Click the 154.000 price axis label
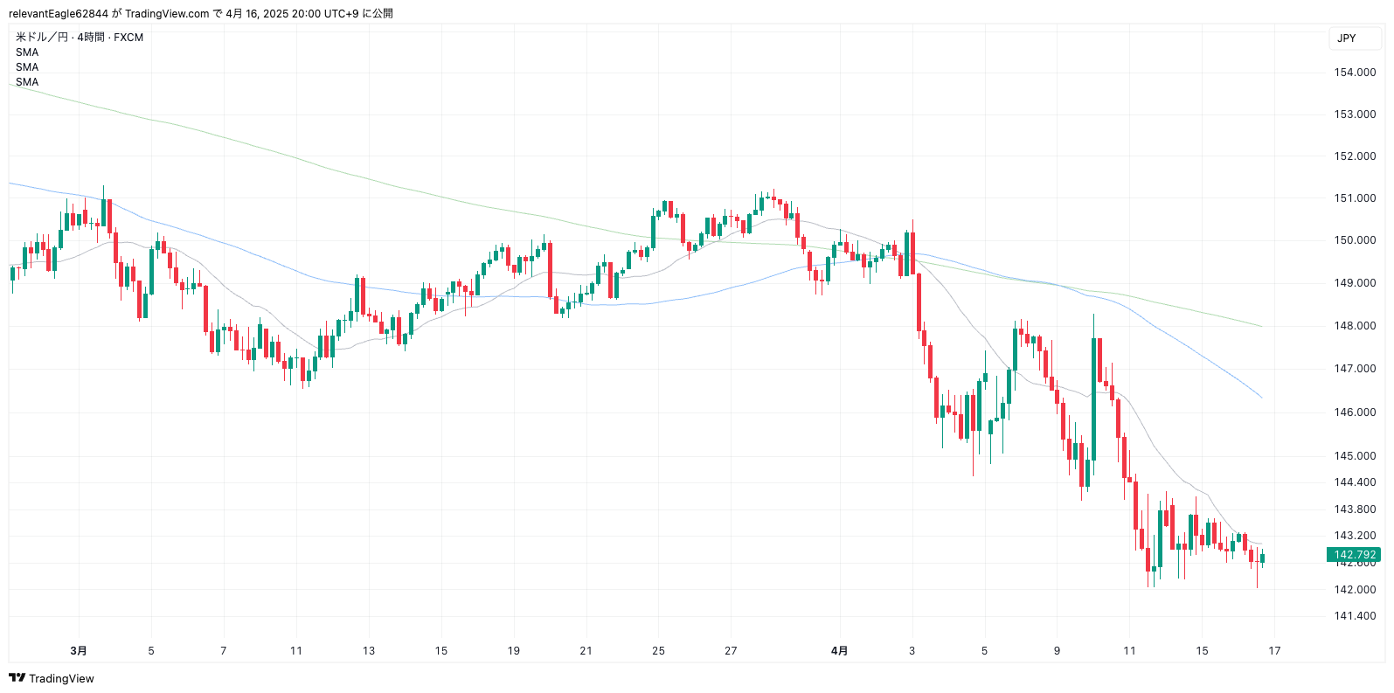The height and width of the screenshot is (693, 1394). (x=1355, y=73)
